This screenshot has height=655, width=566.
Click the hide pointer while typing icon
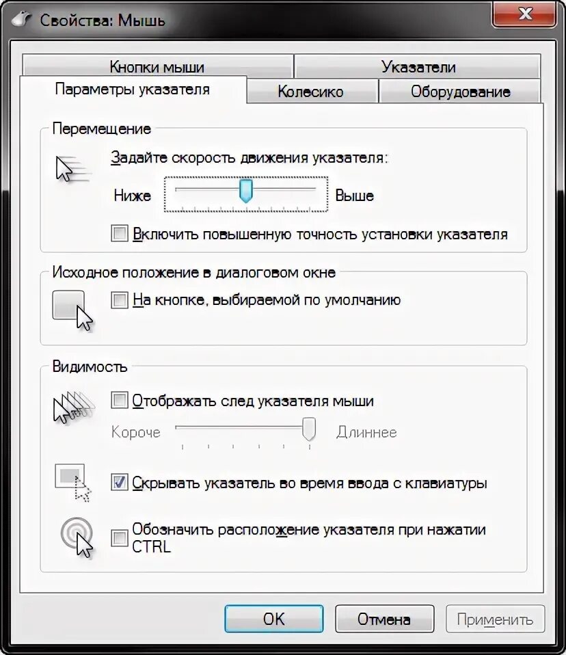tap(73, 483)
